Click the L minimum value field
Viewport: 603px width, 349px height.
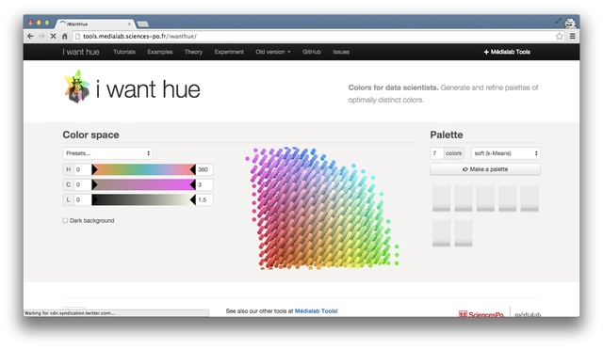(x=83, y=199)
